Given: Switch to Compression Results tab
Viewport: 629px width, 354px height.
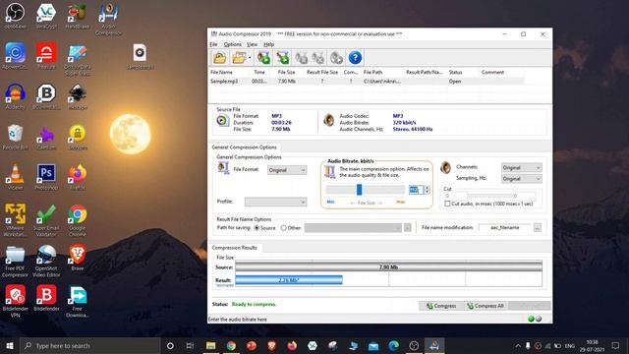Looking at the screenshot, I should pos(234,248).
